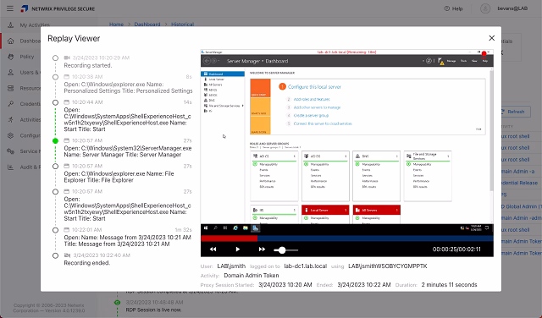
Task: Seek in the red playback progress bar
Action: [x=229, y=238]
